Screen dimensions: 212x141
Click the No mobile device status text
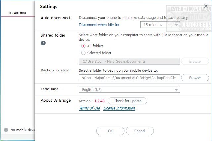tap(23, 130)
